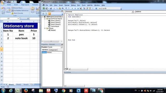Open Insert UserForm dropdown arrow in toolbar
The image size is (166, 93).
click(x=49, y=8)
